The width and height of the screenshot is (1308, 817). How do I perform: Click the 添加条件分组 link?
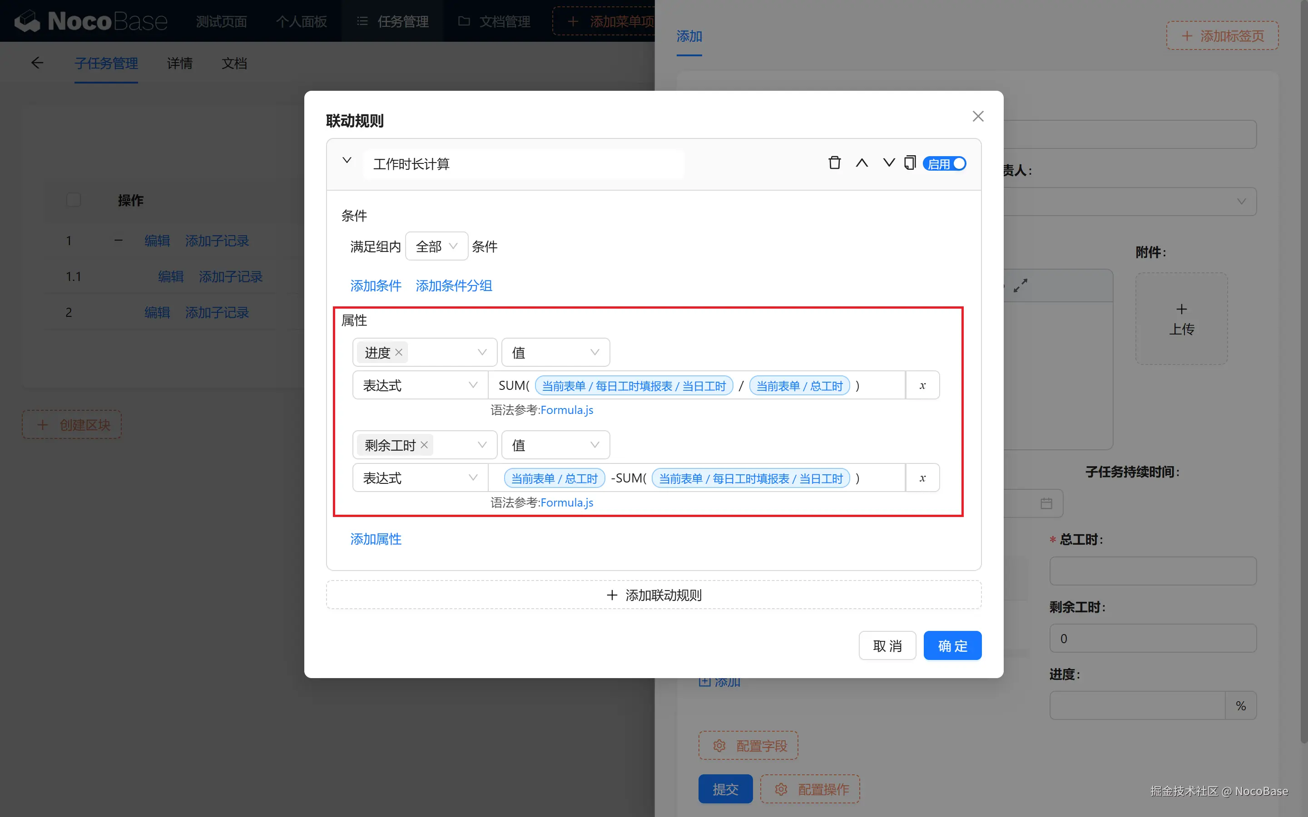(454, 285)
